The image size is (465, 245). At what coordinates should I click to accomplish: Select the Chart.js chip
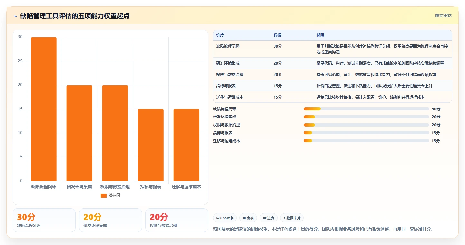(x=224, y=218)
